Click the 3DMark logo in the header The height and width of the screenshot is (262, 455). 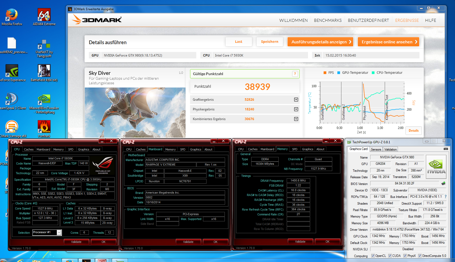click(97, 20)
